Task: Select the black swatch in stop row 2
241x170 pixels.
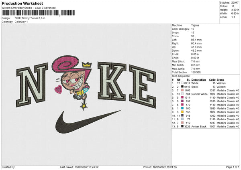Action: tap(182, 87)
